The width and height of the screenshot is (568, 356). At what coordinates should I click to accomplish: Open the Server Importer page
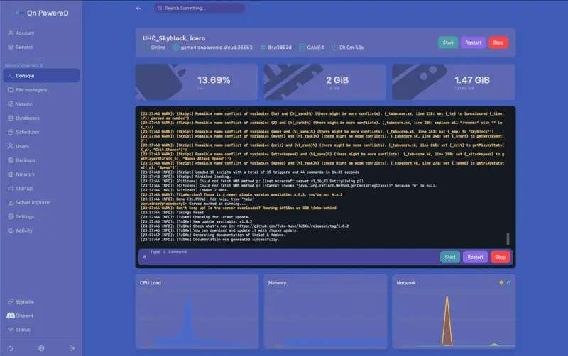(x=33, y=202)
